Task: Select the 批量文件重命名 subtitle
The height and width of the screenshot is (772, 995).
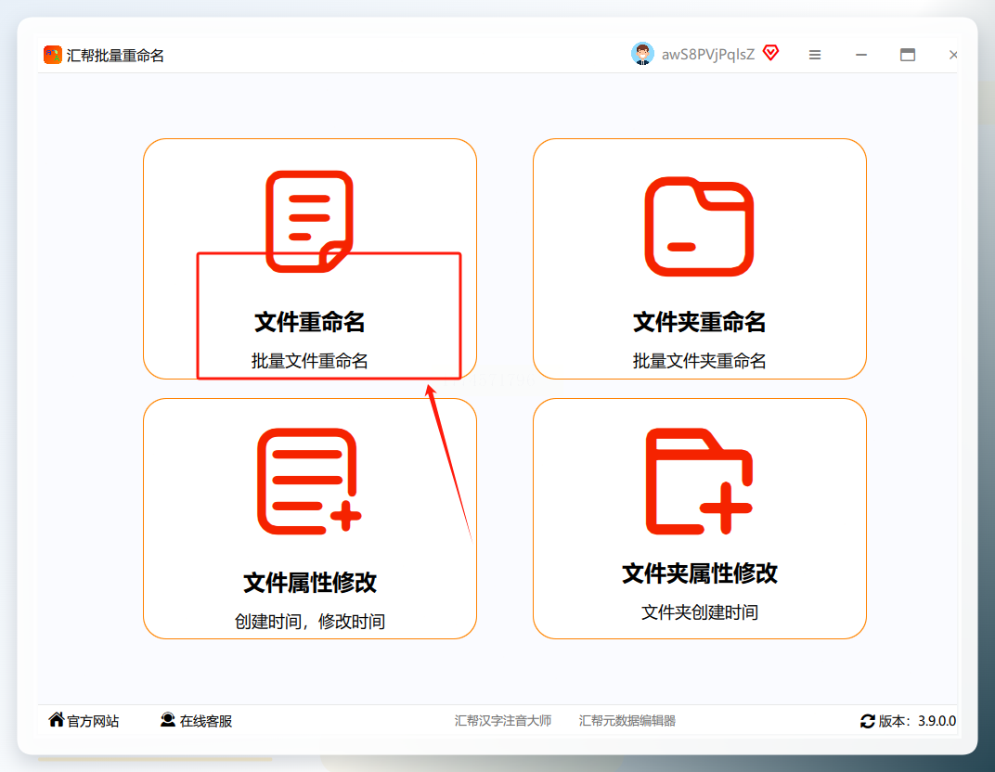Action: (x=309, y=361)
